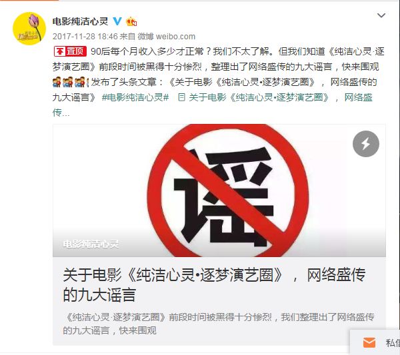The width and height of the screenshot is (400, 355).
Task: Open the 电影纯洁心灵 username profile link
Action: point(81,21)
